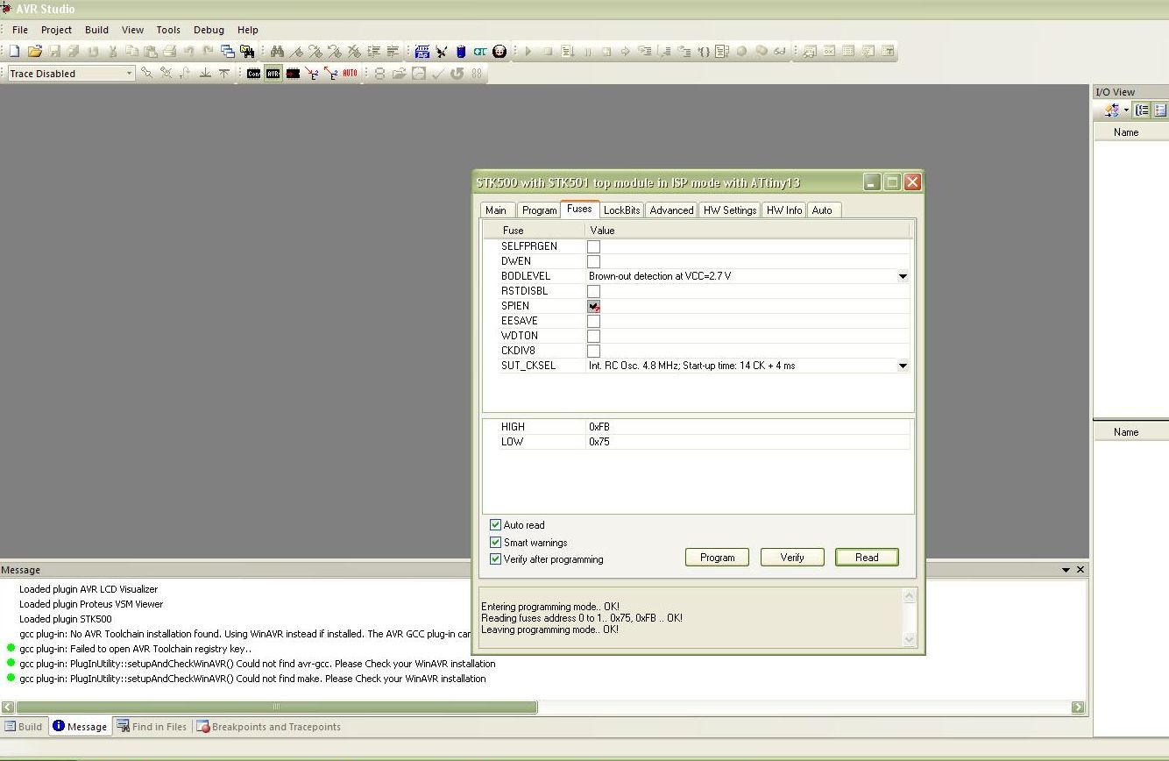Expand the BODLEVEL brown-out dropdown
The width and height of the screenshot is (1169, 761).
pos(903,276)
